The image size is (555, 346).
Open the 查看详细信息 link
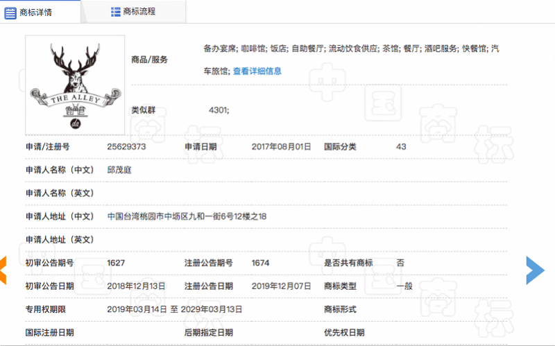257,71
